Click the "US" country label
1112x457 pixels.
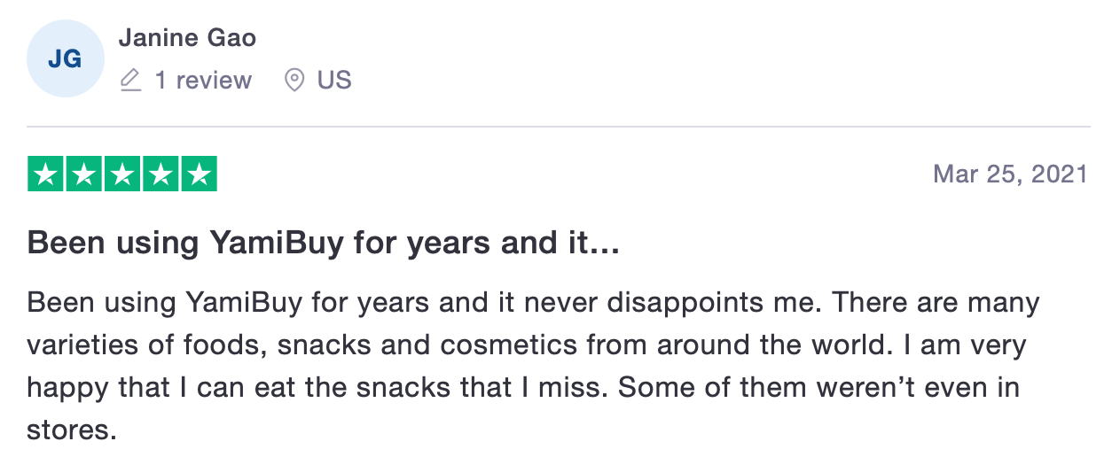[x=334, y=81]
